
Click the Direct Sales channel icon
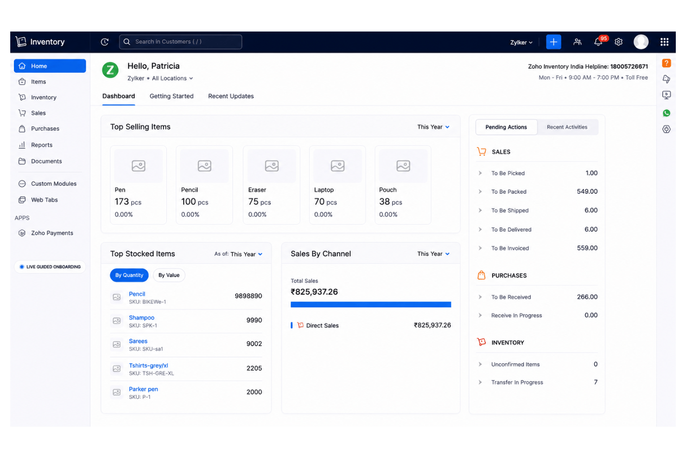pyautogui.click(x=300, y=325)
